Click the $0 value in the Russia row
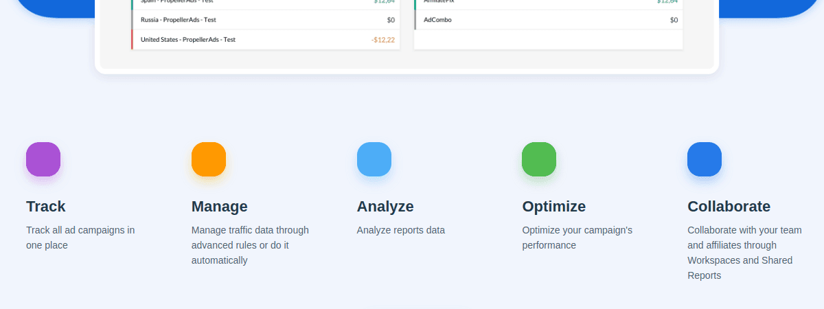Image resolution: width=824 pixels, height=309 pixels. coord(391,20)
